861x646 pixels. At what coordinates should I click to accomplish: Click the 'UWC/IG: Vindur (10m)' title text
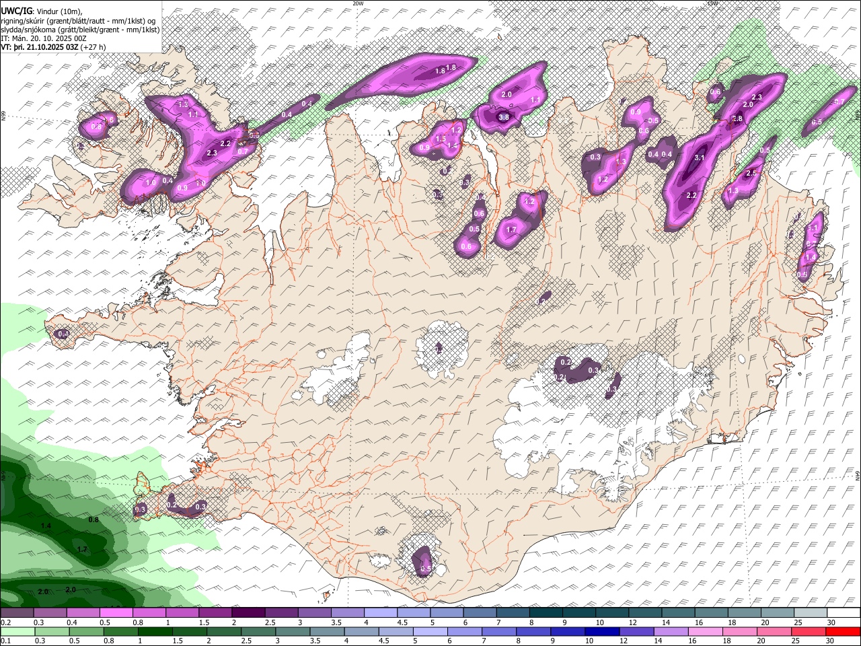(x=42, y=11)
